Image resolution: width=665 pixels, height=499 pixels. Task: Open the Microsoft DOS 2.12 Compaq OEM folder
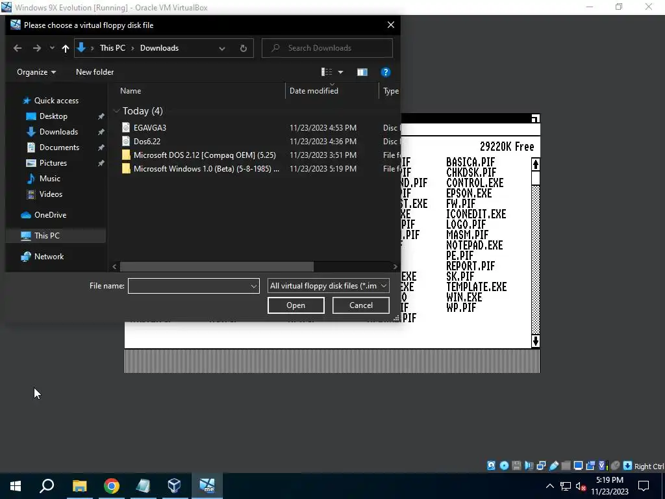(205, 155)
